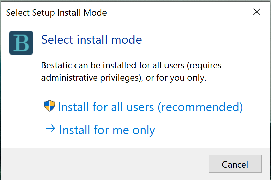Close the setup dialog with the X
This screenshot has width=271, height=180.
(257, 12)
